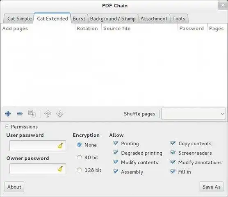The image size is (228, 197).
Task: Collapse the Permissions section
Action: pyautogui.click(x=7, y=127)
